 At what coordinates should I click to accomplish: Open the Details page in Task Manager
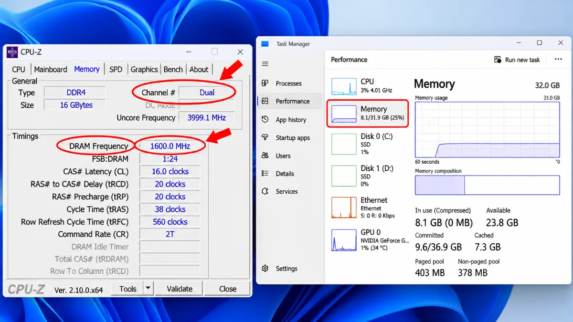tap(291, 174)
